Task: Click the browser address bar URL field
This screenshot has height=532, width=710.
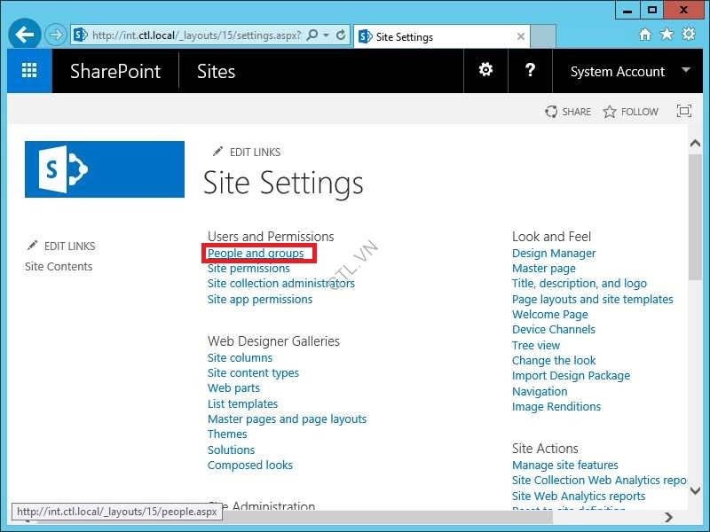Action: point(195,35)
